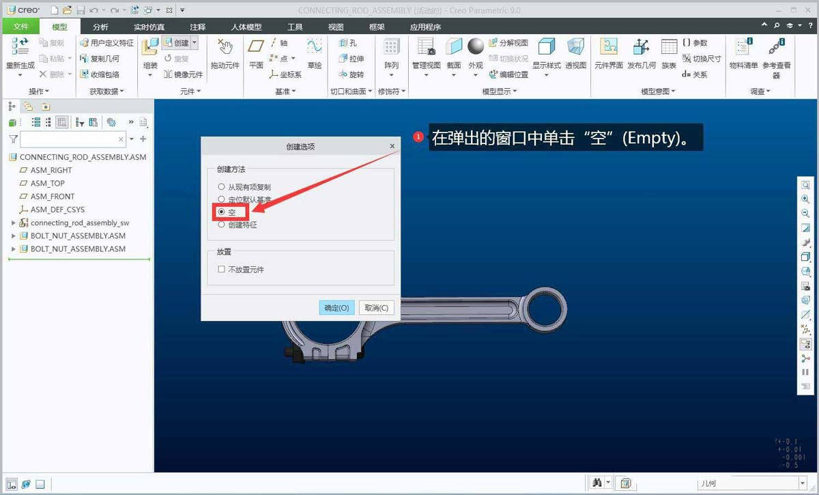This screenshot has height=495, width=819.
Task: Expand the Create (创建) dropdown arrow
Action: 195,43
